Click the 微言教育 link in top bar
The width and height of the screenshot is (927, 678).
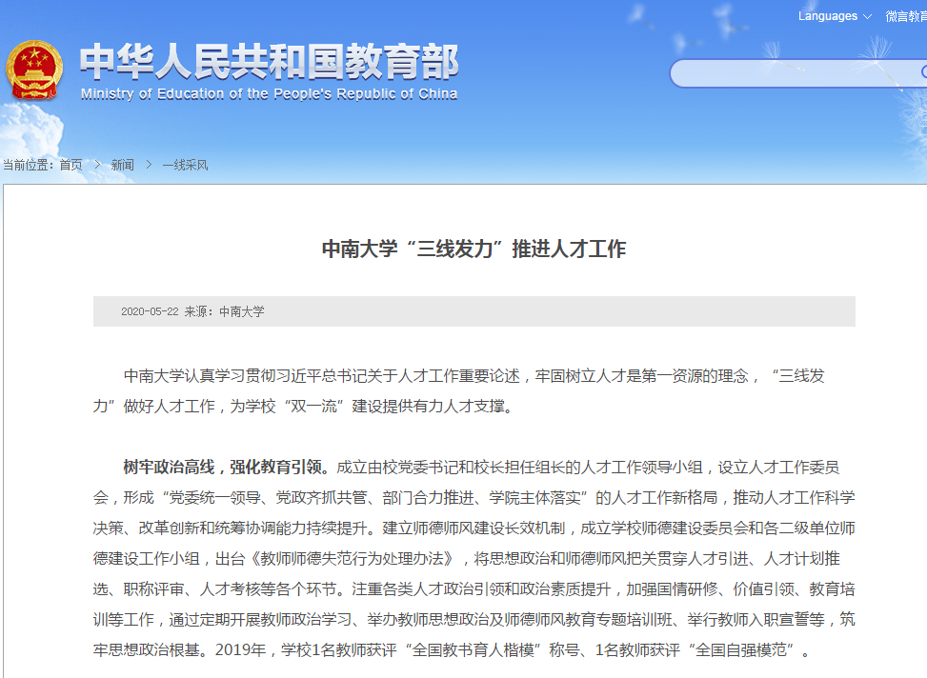point(906,16)
